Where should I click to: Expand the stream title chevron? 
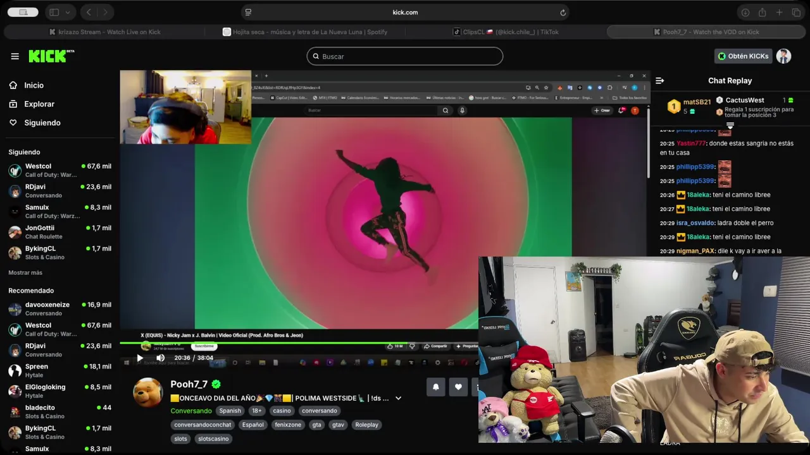coord(398,398)
